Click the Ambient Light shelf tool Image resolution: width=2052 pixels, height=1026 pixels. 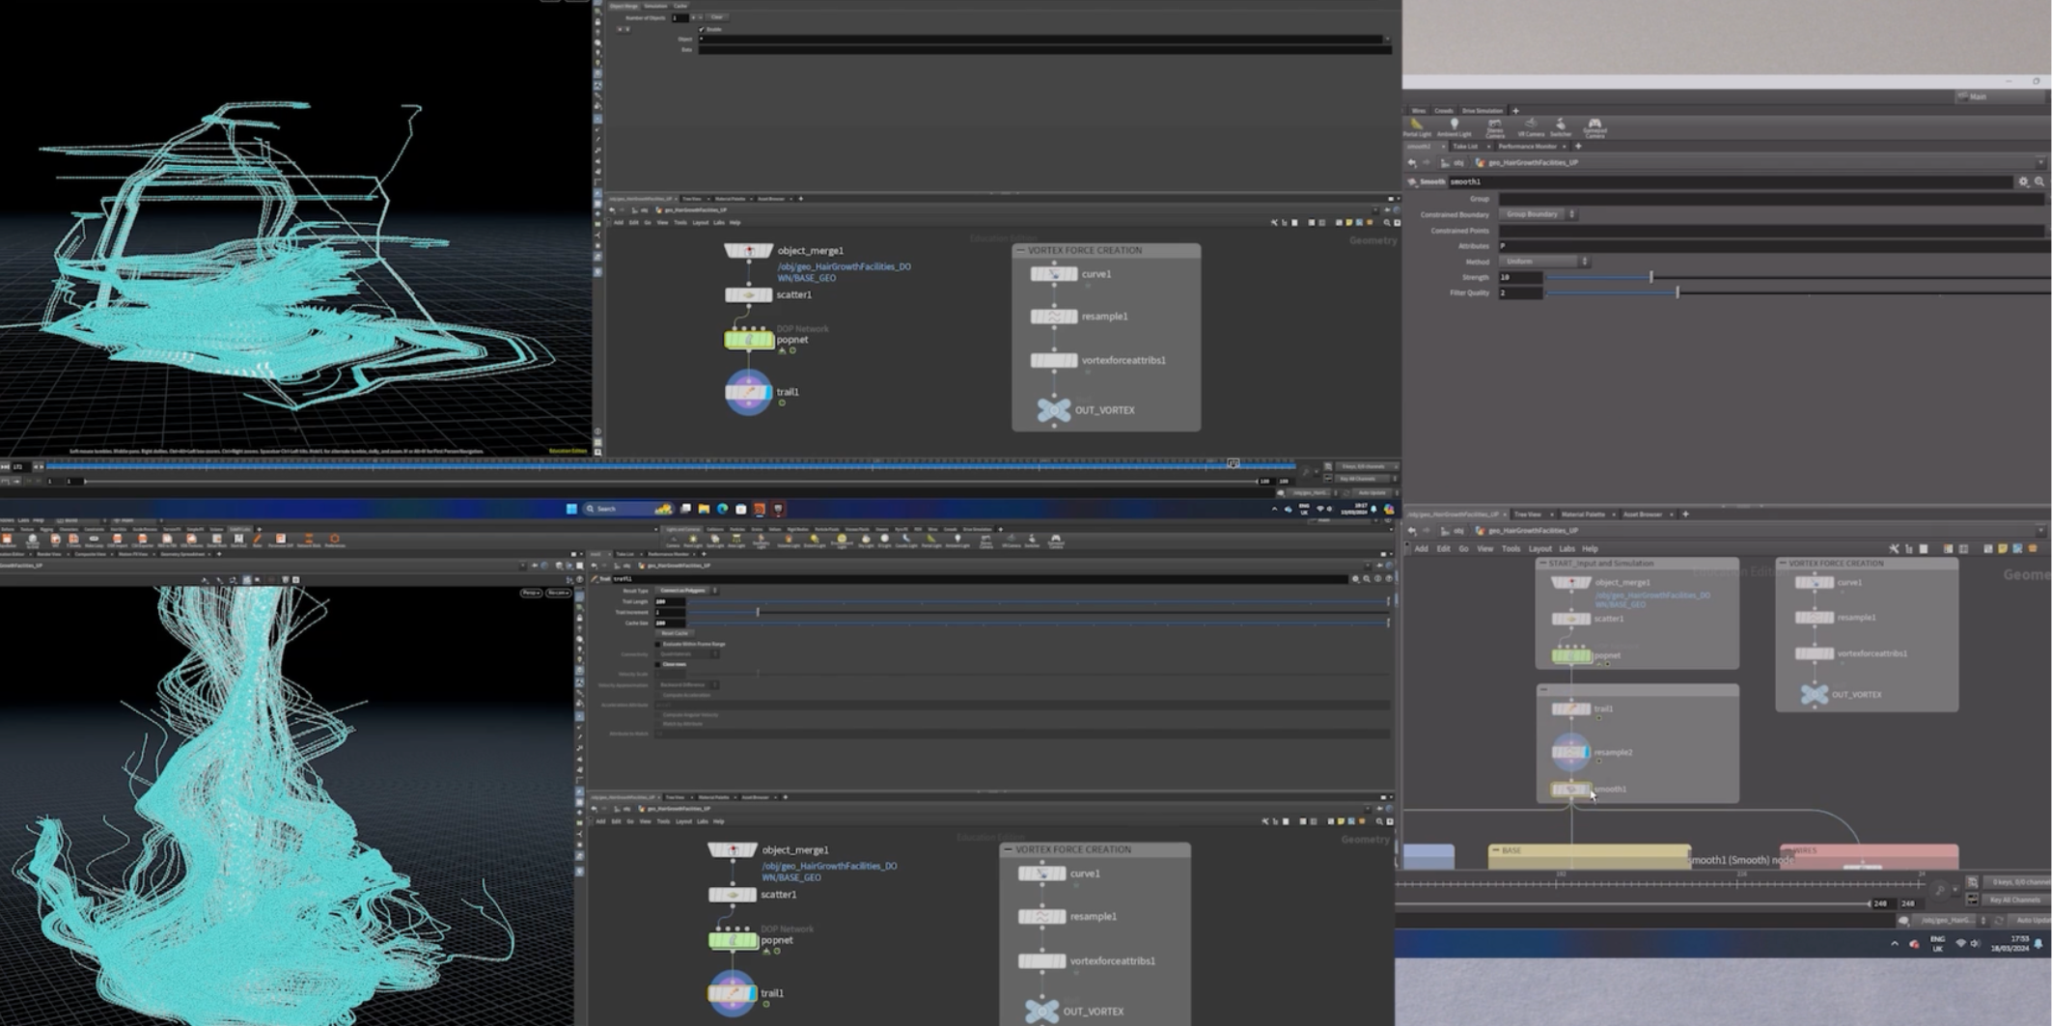(1454, 126)
